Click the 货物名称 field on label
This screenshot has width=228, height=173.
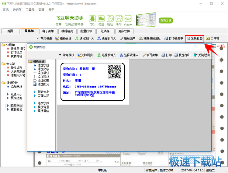click(x=79, y=69)
